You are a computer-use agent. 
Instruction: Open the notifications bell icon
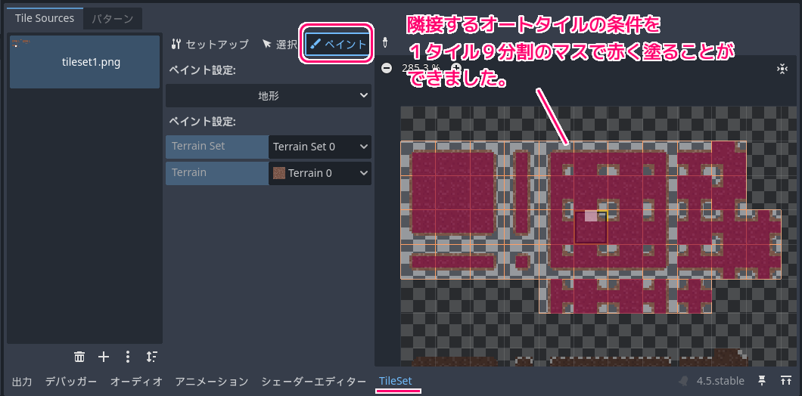683,381
